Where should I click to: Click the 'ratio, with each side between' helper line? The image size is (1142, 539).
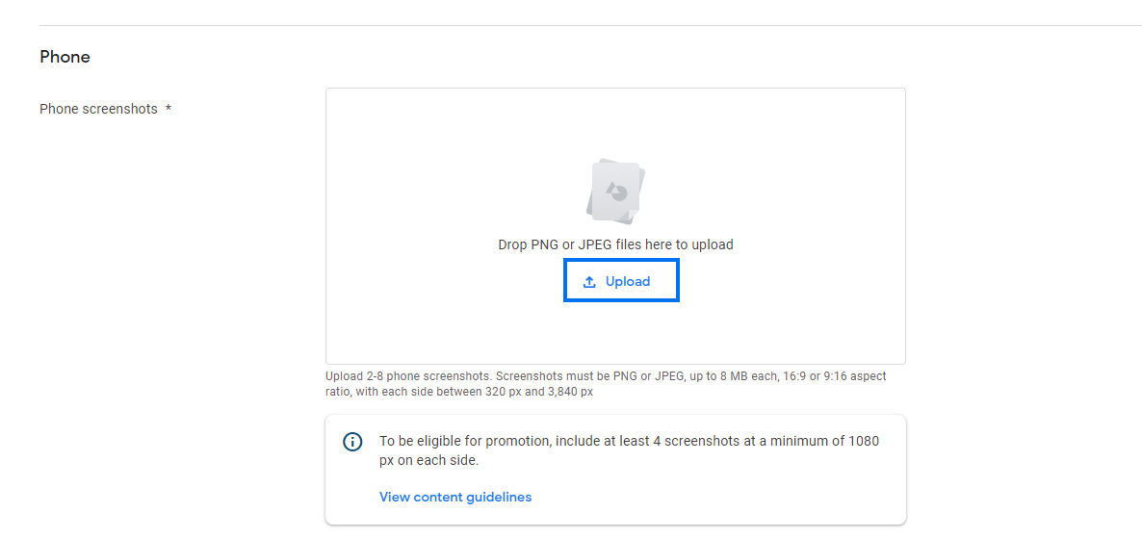coord(459,392)
